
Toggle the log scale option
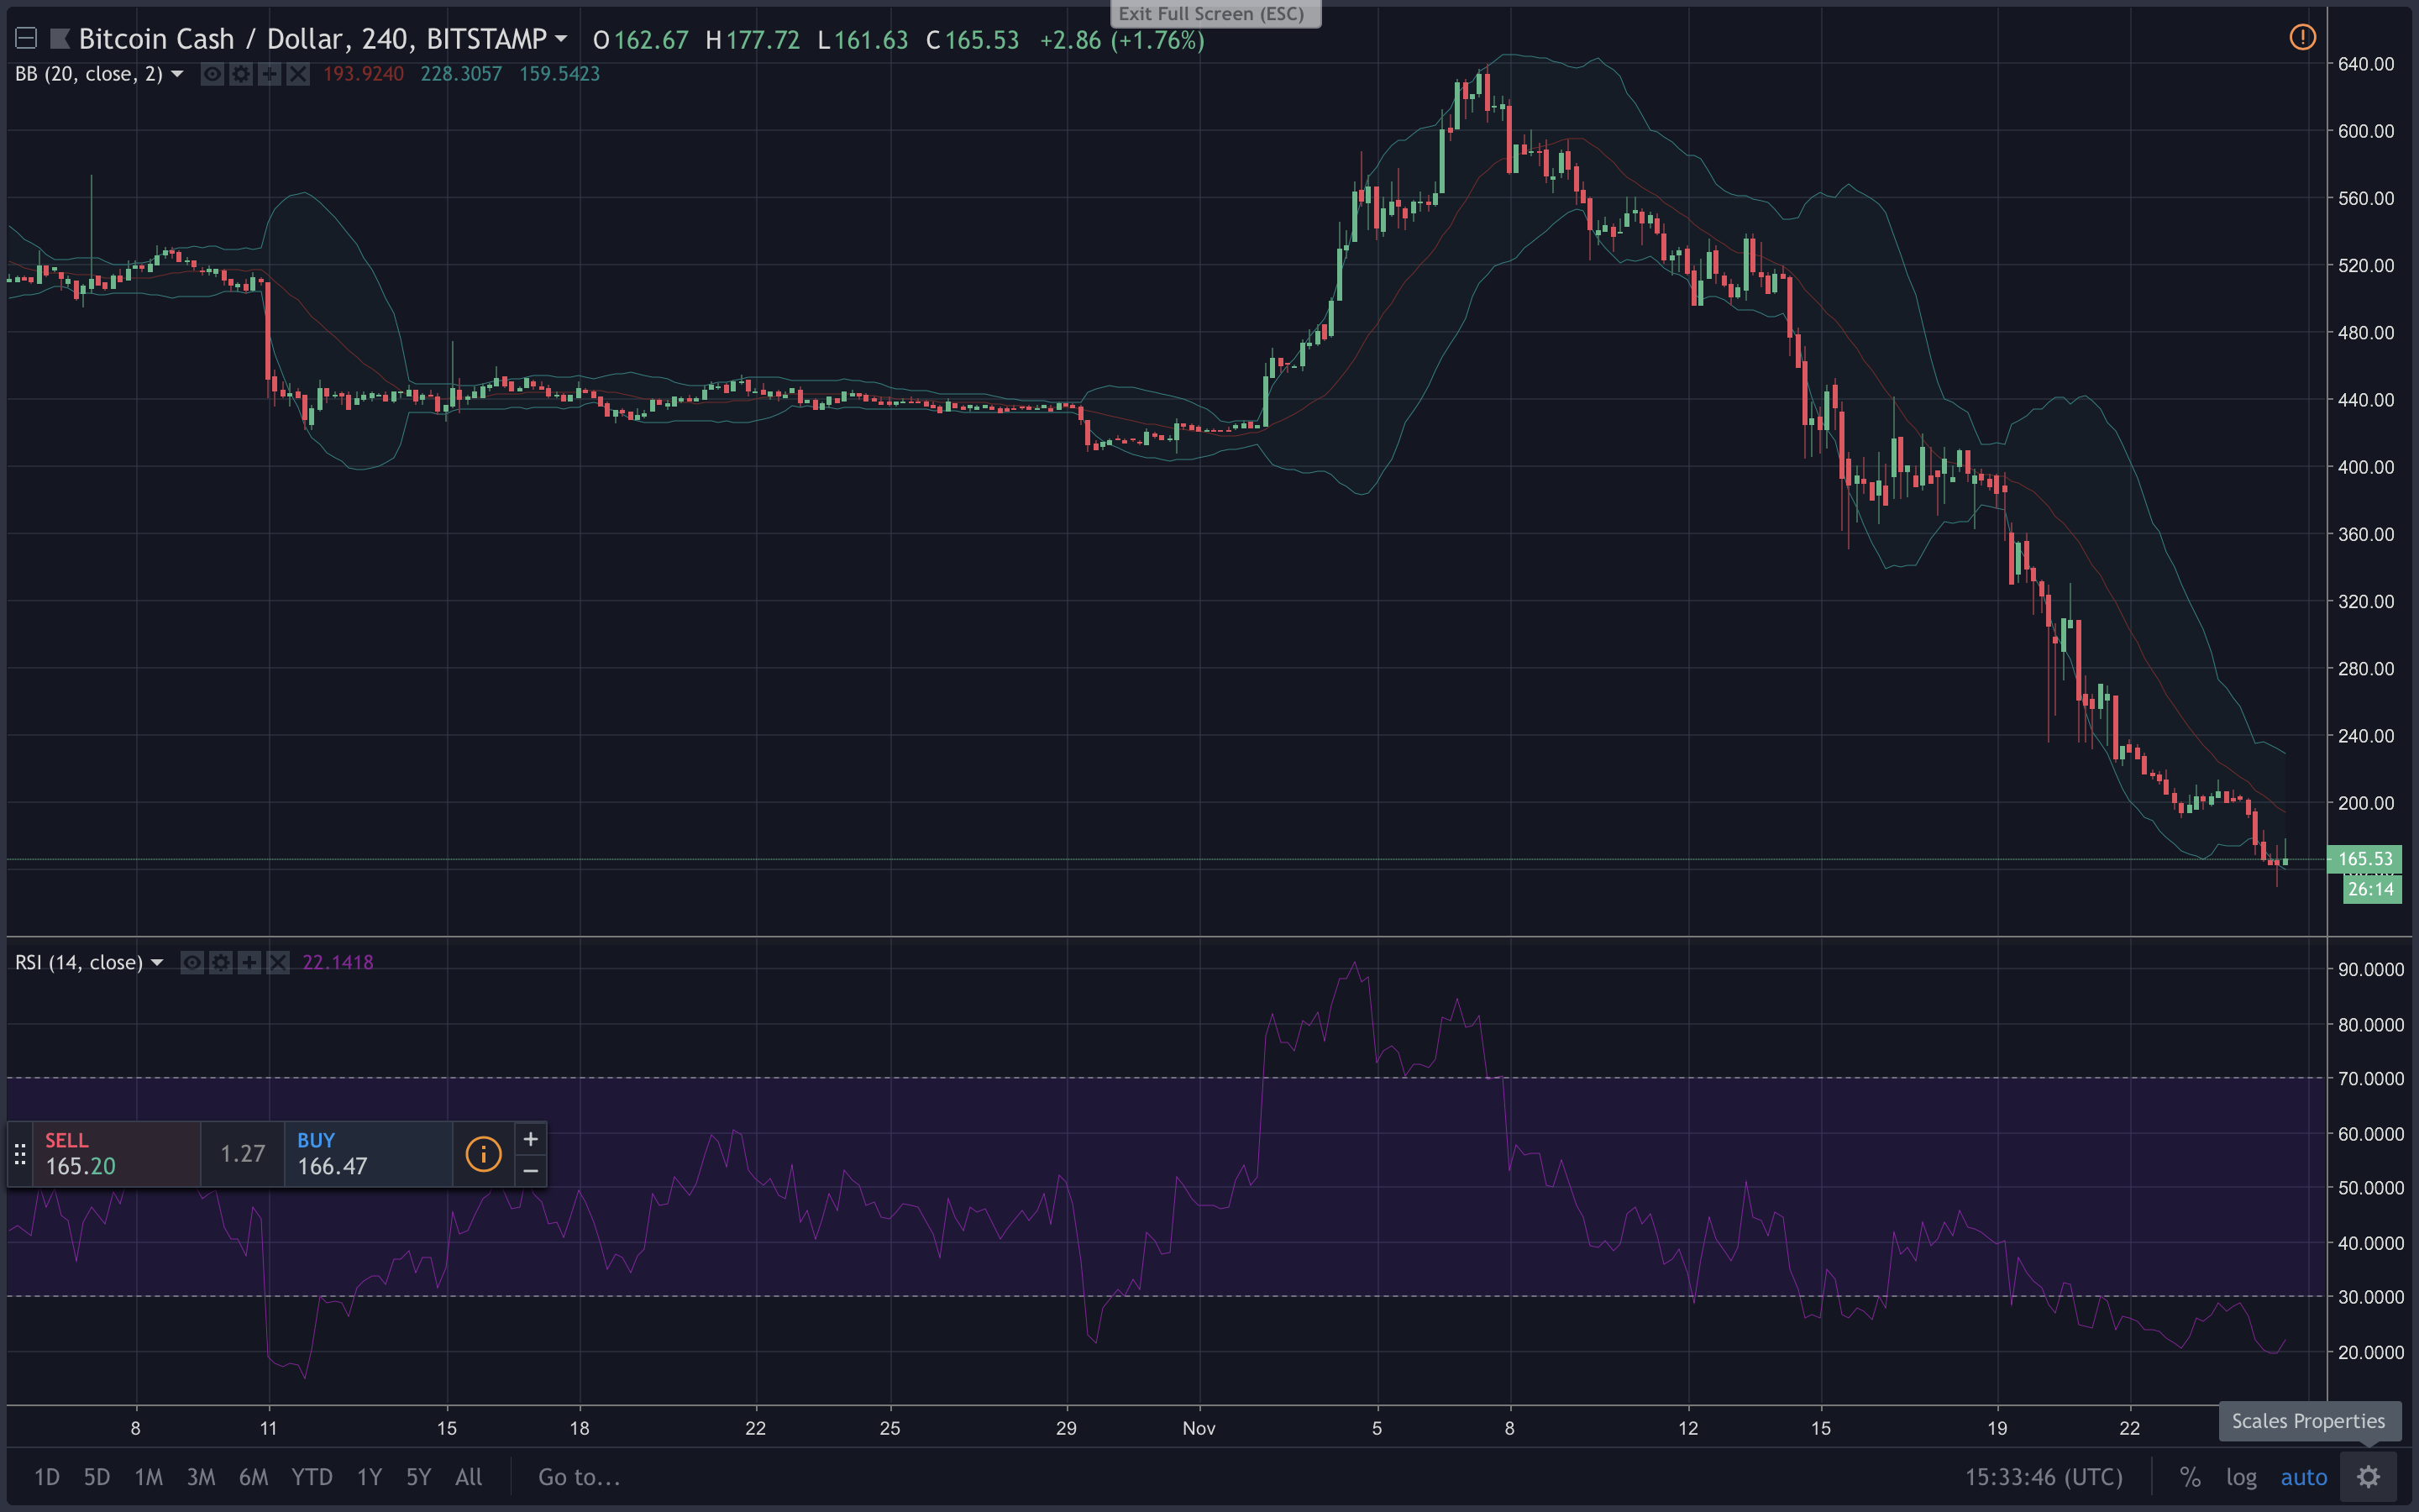pos(2241,1477)
